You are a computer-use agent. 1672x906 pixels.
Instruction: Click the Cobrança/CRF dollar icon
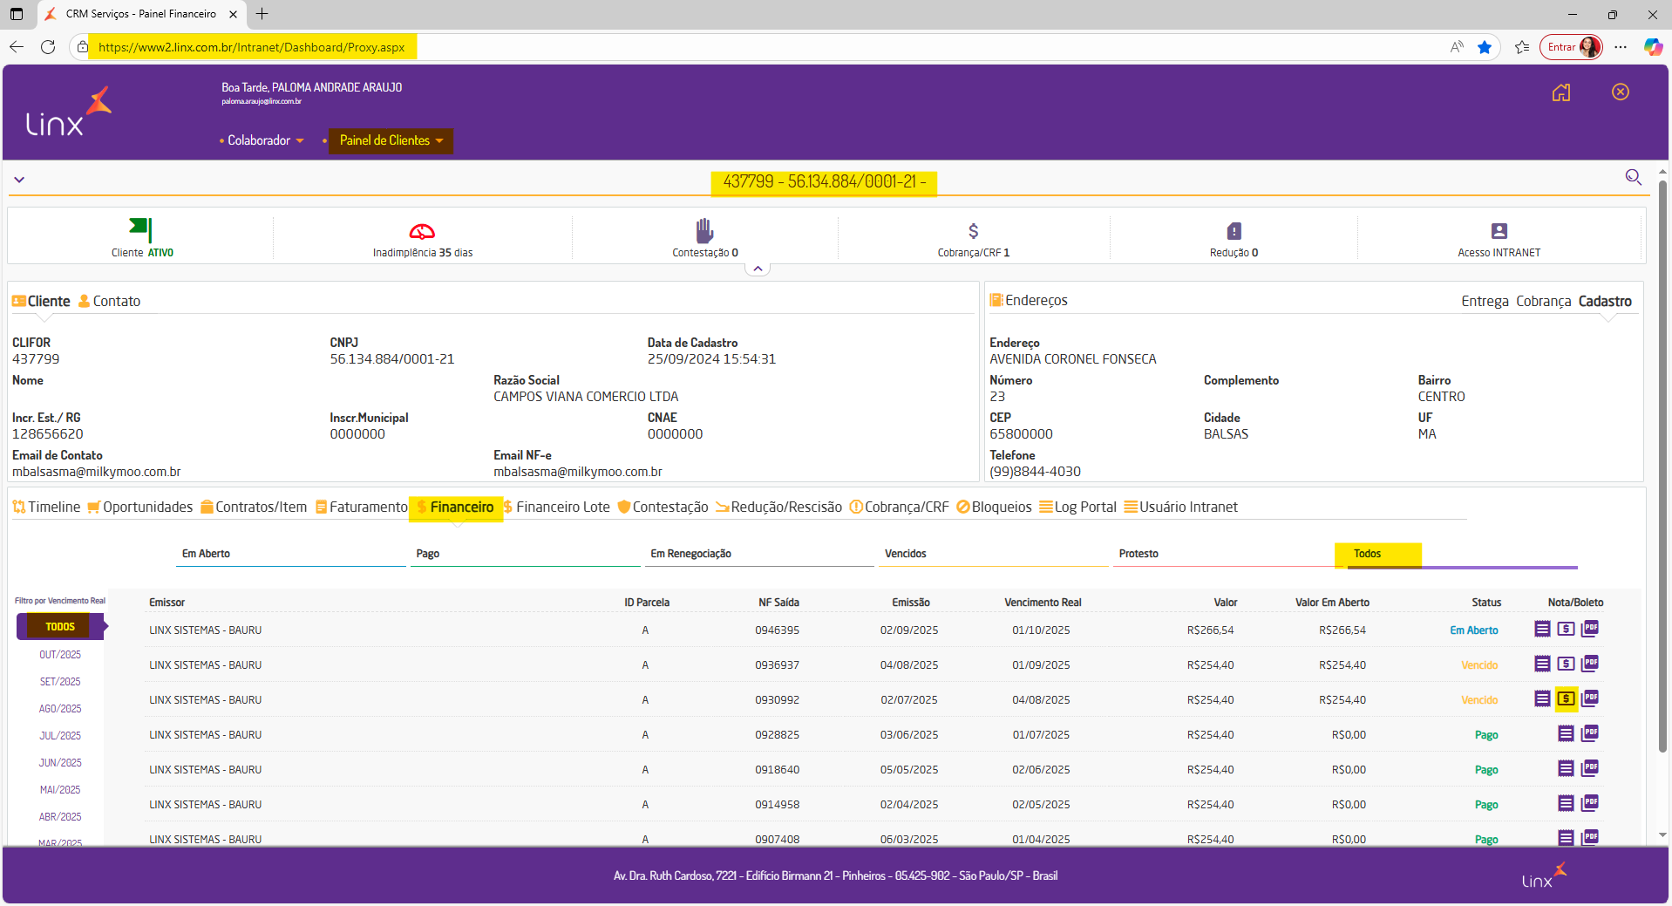(x=974, y=231)
